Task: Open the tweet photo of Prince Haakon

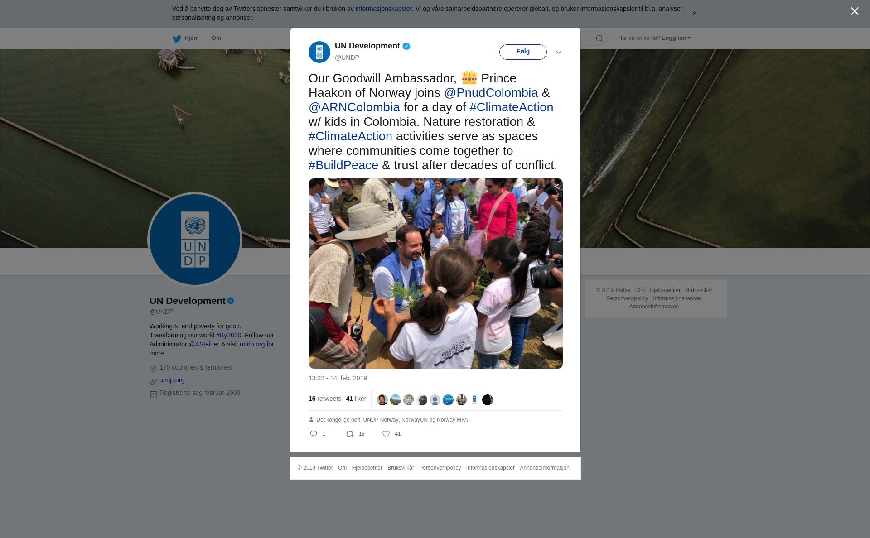Action: 435,274
